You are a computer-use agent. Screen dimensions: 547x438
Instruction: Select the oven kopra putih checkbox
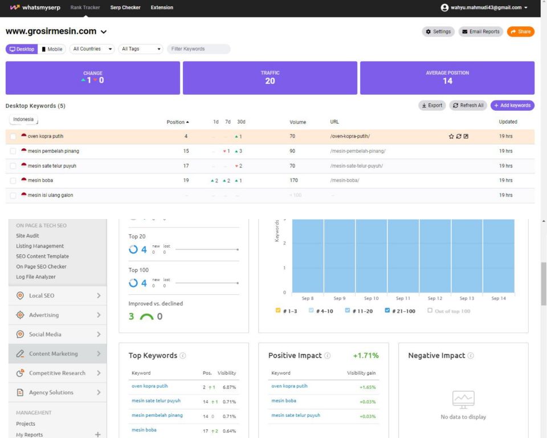[13, 136]
